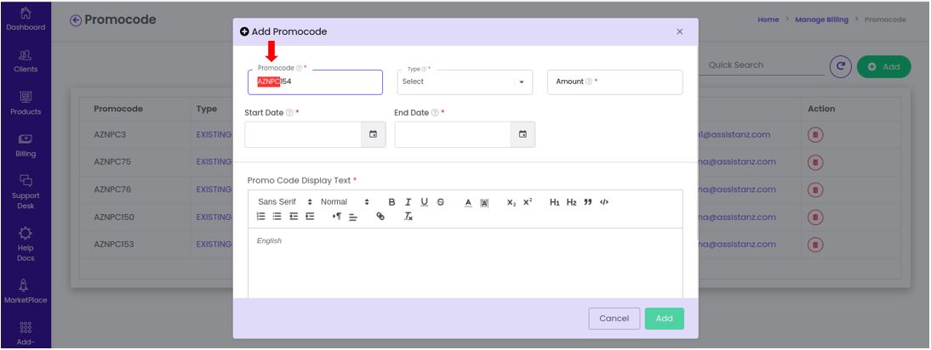Insert a blockquote
The height and width of the screenshot is (350, 931).
pyautogui.click(x=588, y=202)
